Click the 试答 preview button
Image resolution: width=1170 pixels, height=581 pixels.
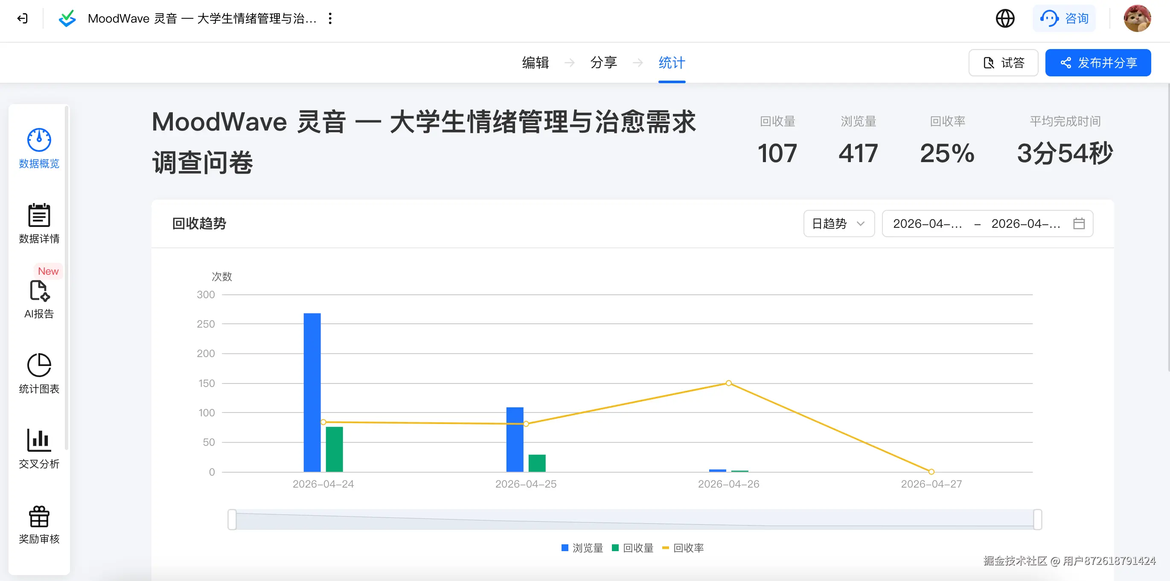[1003, 63]
